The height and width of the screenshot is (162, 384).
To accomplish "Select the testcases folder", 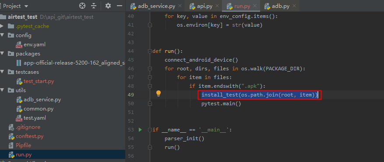I will 27,72.
